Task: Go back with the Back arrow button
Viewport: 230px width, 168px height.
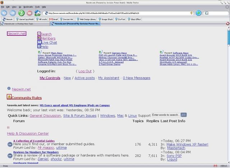Action: point(4,13)
